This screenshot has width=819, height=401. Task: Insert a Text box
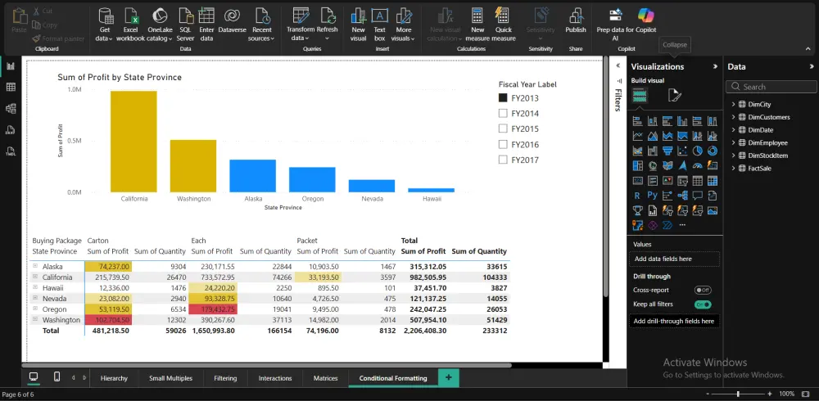coord(380,25)
